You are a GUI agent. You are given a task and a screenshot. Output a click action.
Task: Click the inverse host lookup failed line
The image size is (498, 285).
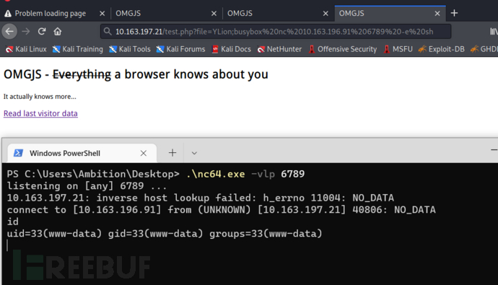click(x=200, y=198)
